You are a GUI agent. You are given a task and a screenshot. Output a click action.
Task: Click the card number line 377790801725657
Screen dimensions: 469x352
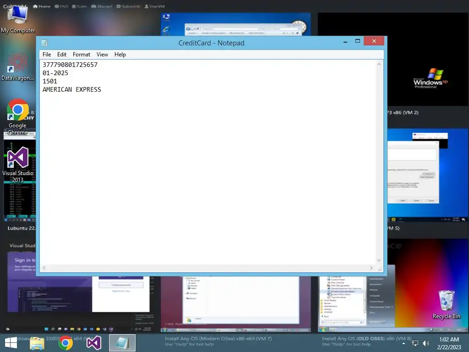70,65
